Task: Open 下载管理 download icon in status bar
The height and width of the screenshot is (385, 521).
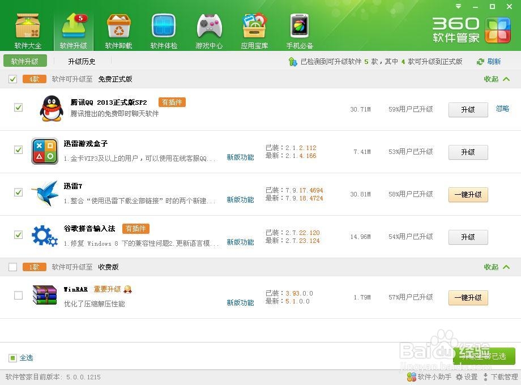Action: [486, 377]
